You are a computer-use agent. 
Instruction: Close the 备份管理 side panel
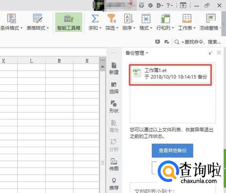[x=219, y=53]
